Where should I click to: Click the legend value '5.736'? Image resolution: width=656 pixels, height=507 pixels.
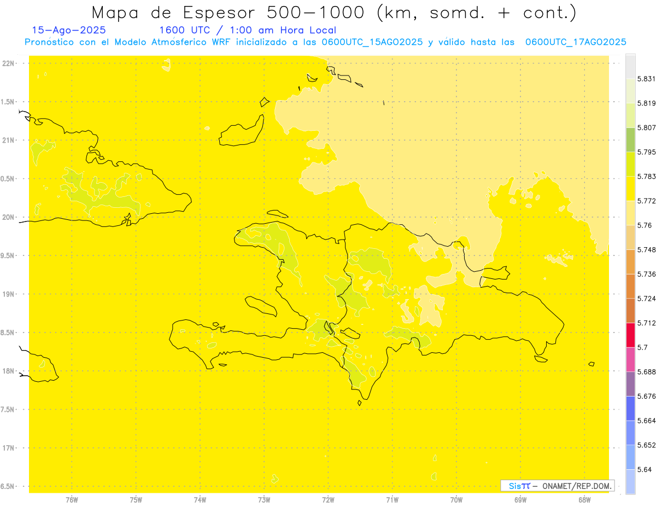point(646,274)
